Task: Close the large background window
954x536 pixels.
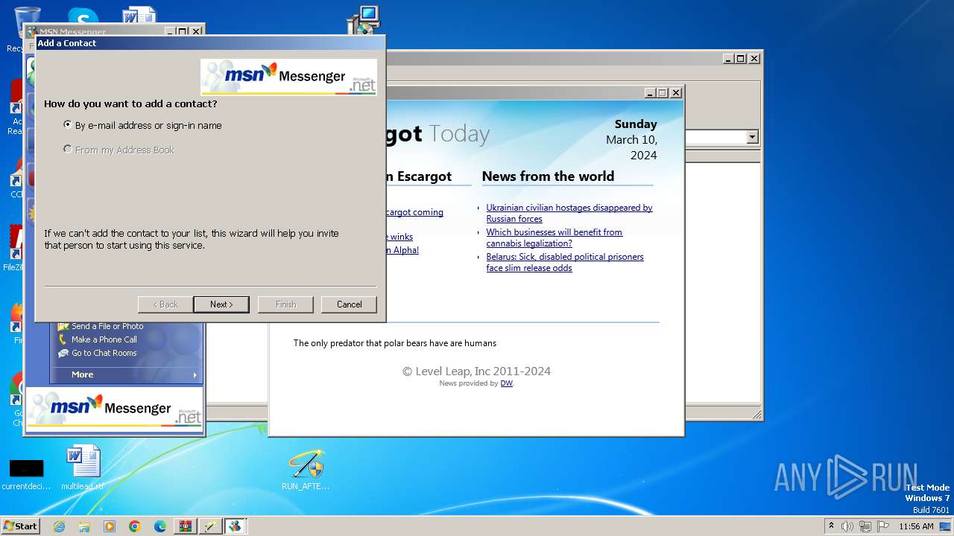Action: point(754,58)
